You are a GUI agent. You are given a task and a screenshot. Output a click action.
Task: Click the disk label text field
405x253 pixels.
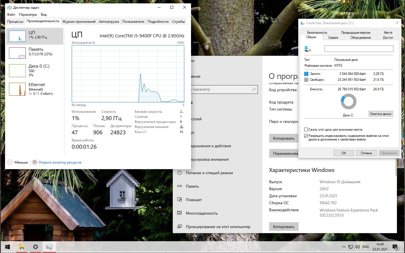[359, 49]
